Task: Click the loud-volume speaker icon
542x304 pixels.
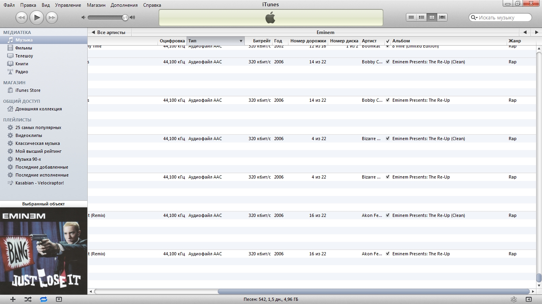Action: 133,17
